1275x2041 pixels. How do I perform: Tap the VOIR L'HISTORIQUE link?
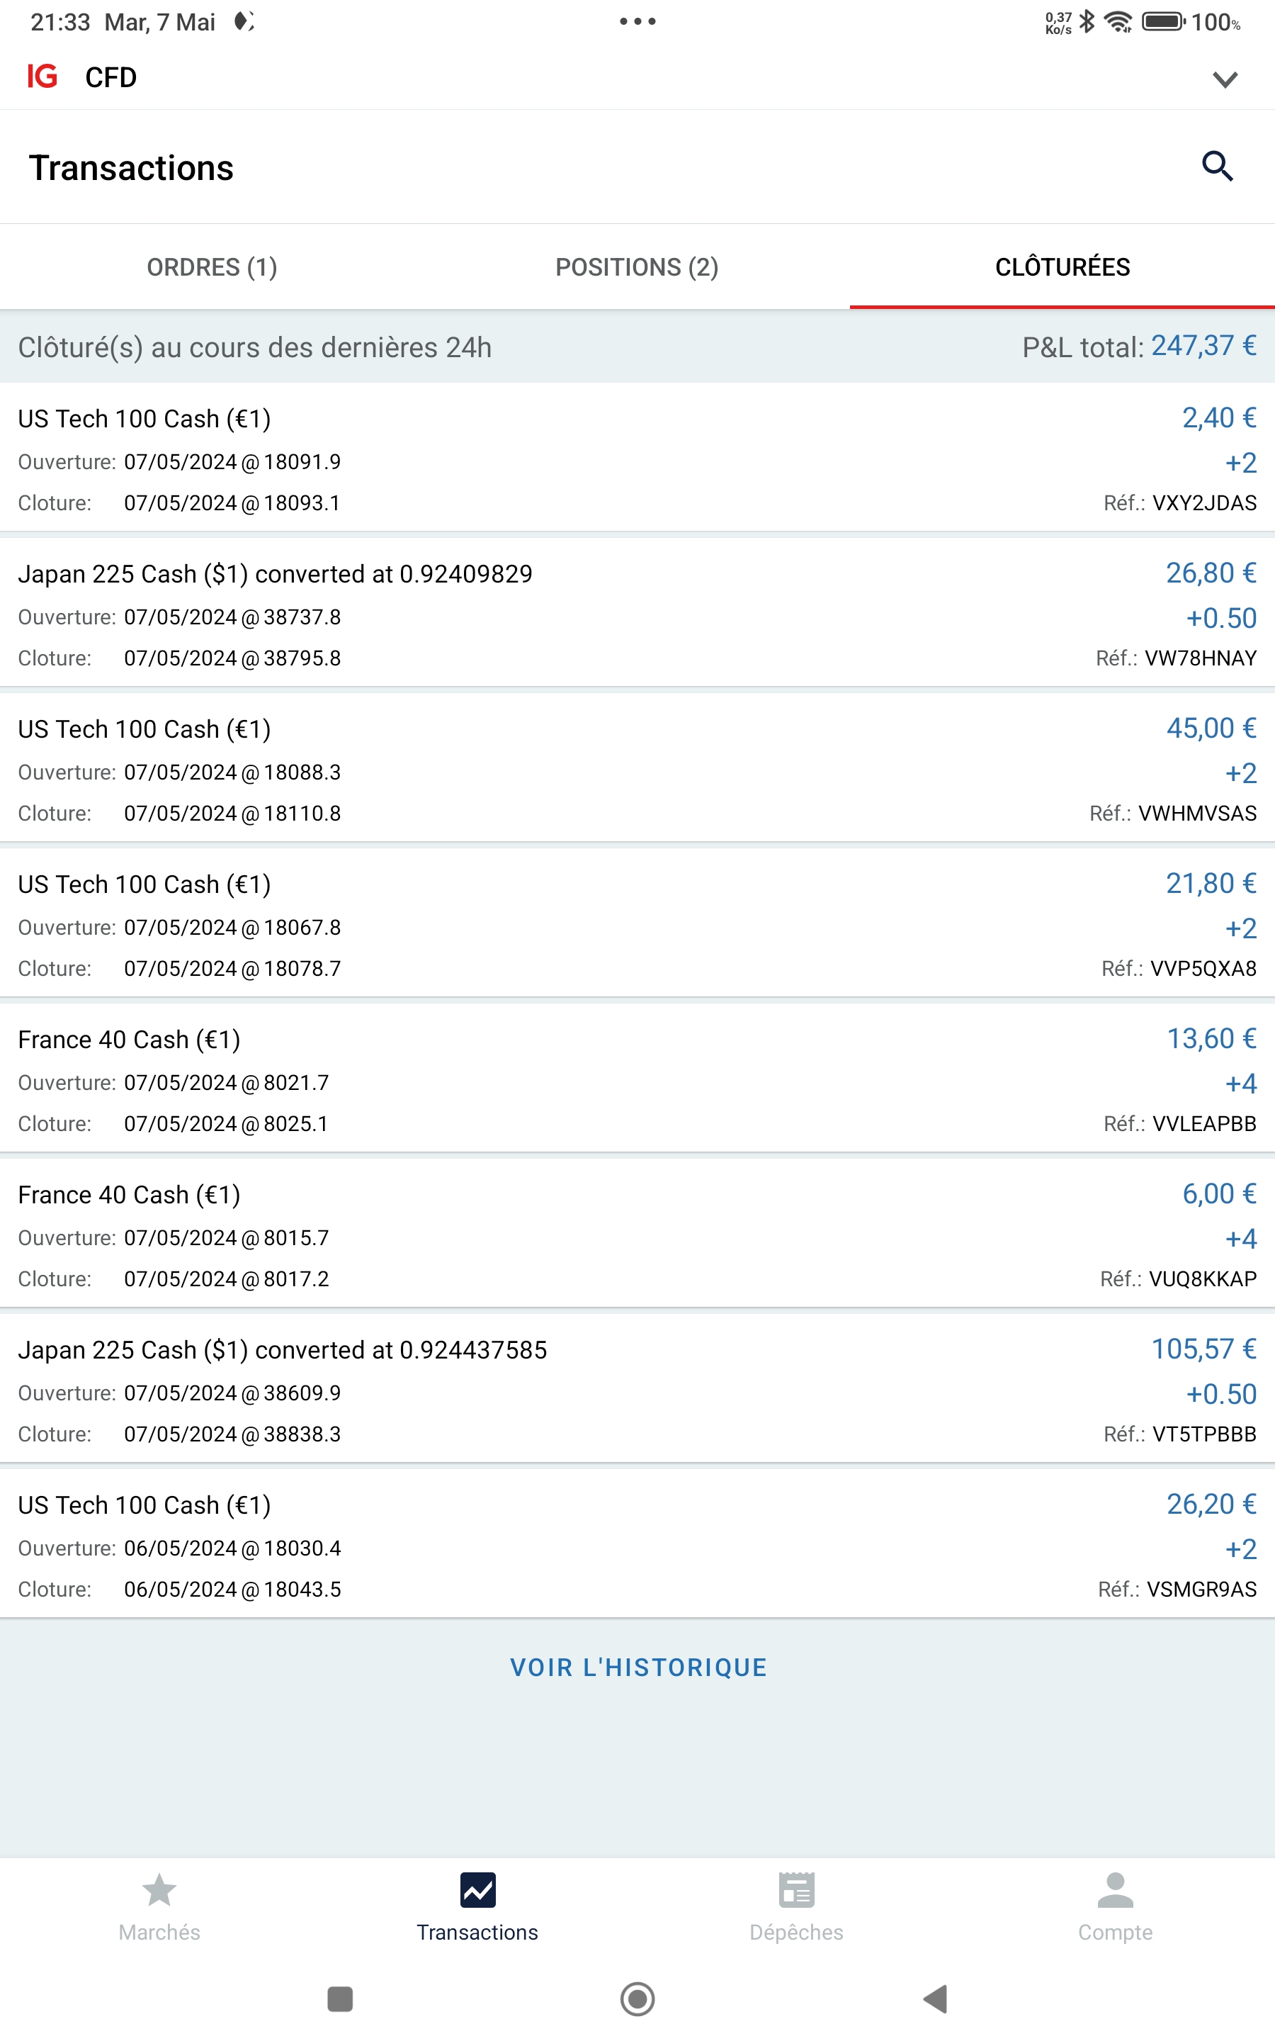[x=638, y=1668]
